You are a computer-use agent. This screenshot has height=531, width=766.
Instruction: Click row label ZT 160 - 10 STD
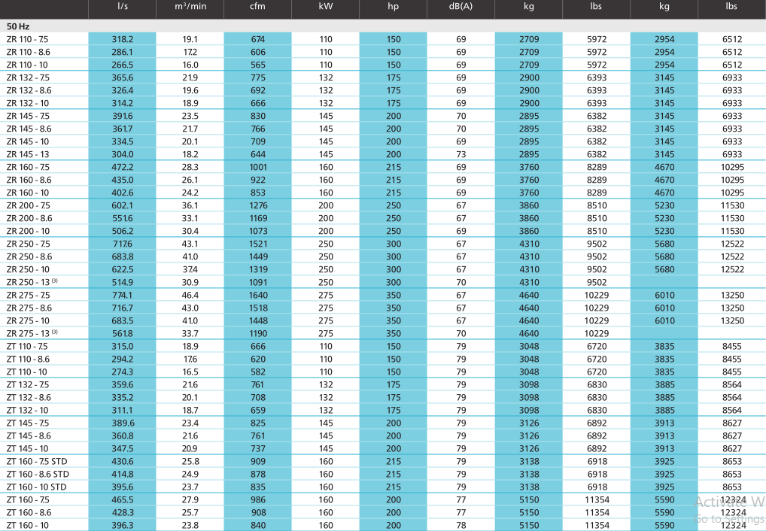[36, 487]
